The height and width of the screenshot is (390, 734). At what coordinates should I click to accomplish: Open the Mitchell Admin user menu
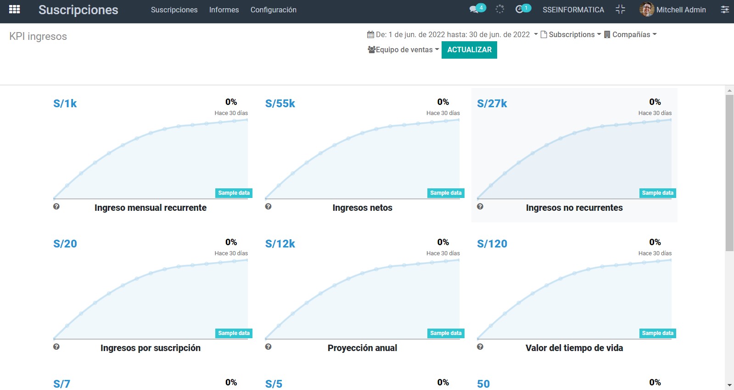(673, 9)
